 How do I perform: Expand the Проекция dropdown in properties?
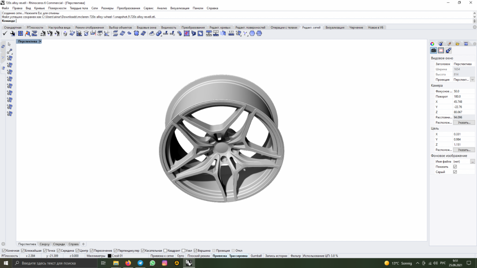tap(472, 80)
